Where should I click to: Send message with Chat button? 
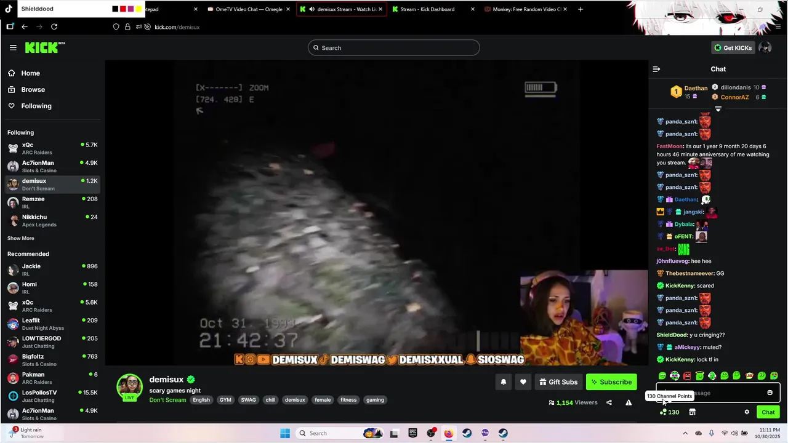(x=768, y=412)
